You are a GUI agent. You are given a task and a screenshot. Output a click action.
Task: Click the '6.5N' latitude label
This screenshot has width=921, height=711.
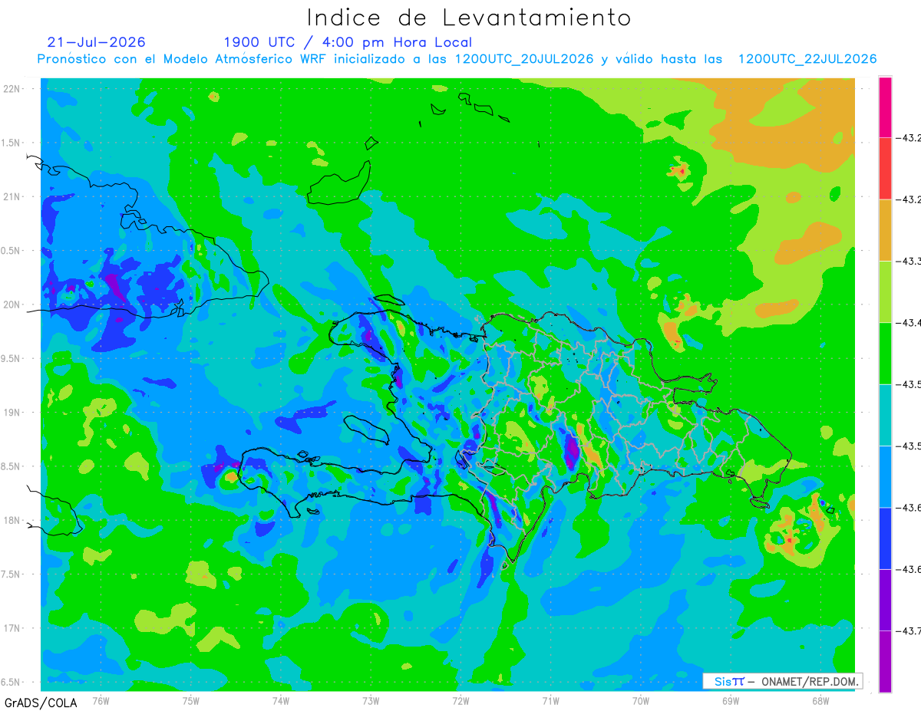[12, 683]
